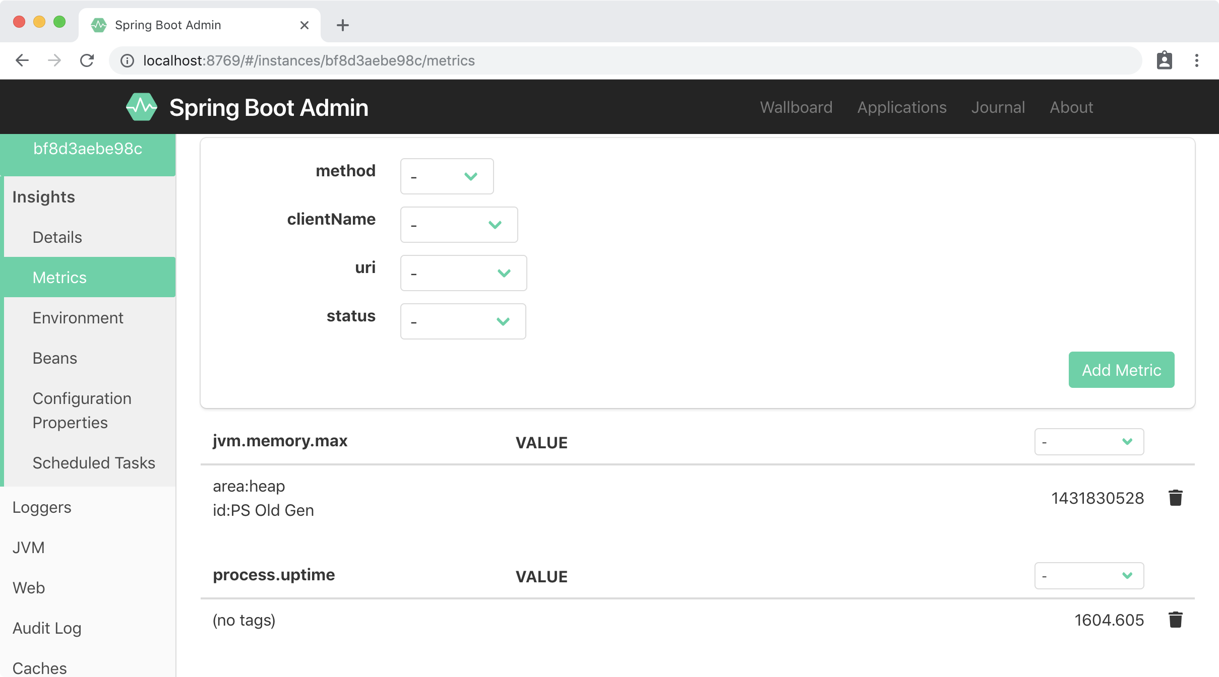
Task: Click the tab's Spring Boot Admin favicon
Action: click(x=99, y=25)
